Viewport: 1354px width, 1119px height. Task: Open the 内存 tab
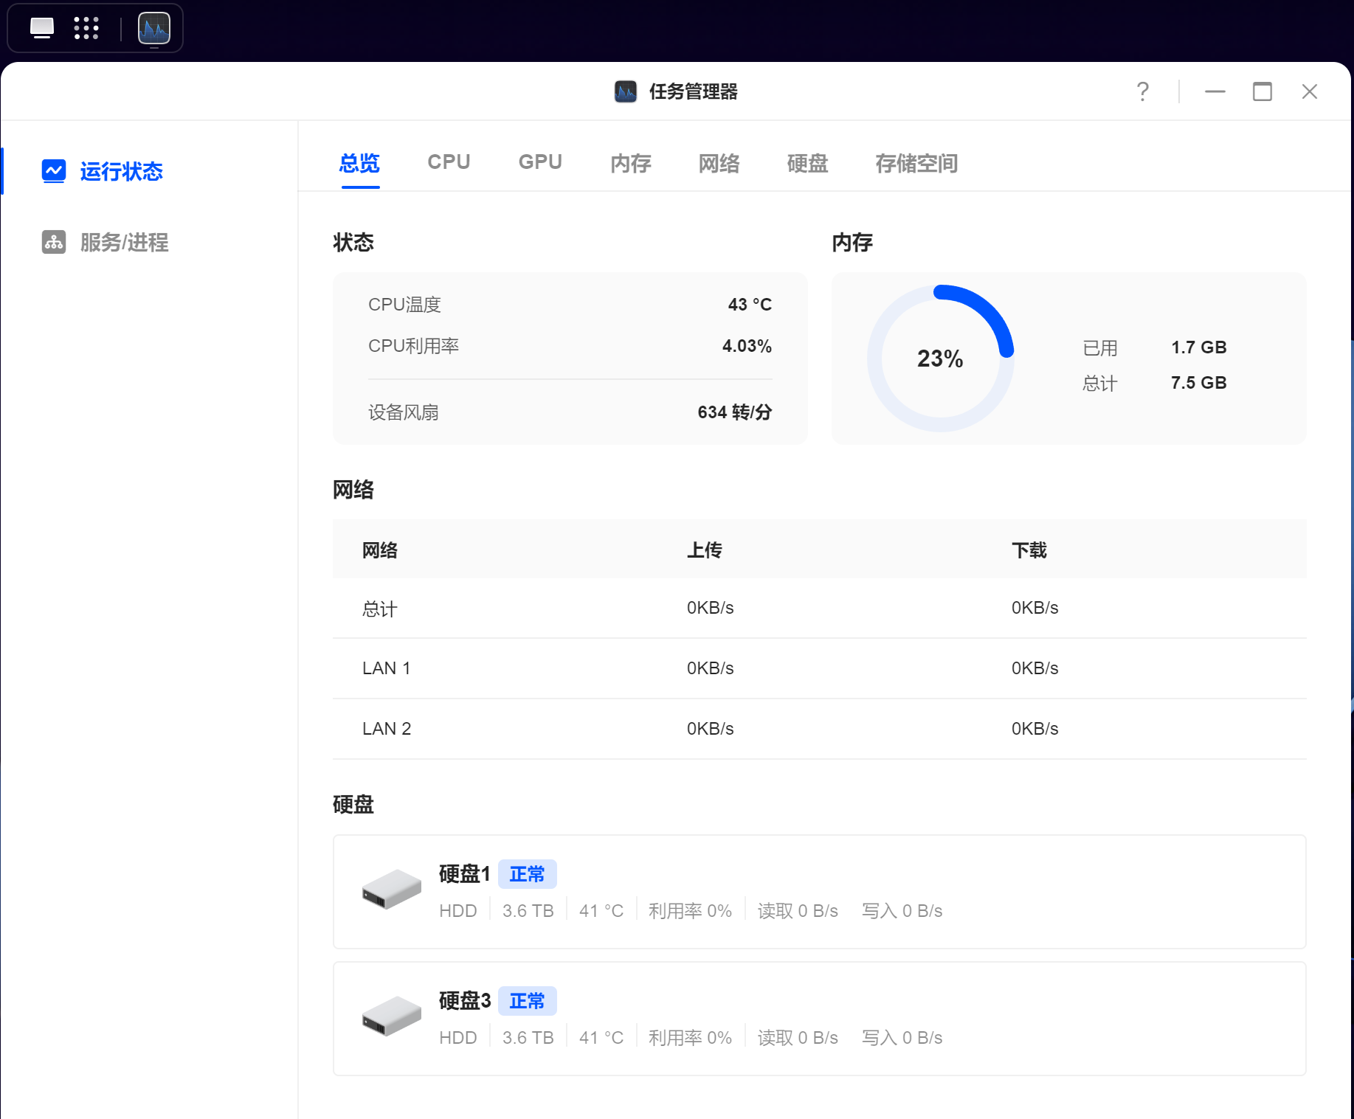(x=630, y=163)
